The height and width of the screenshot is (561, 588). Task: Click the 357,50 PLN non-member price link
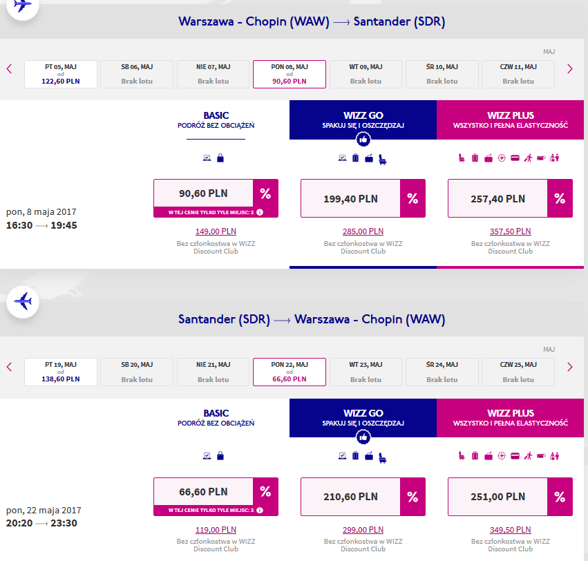tap(511, 231)
